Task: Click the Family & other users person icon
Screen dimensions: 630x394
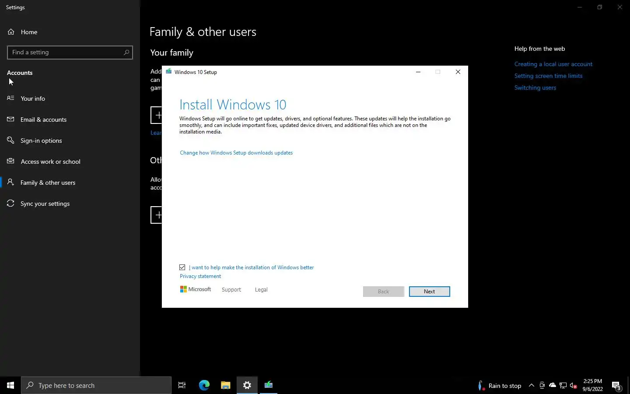Action: [10, 182]
